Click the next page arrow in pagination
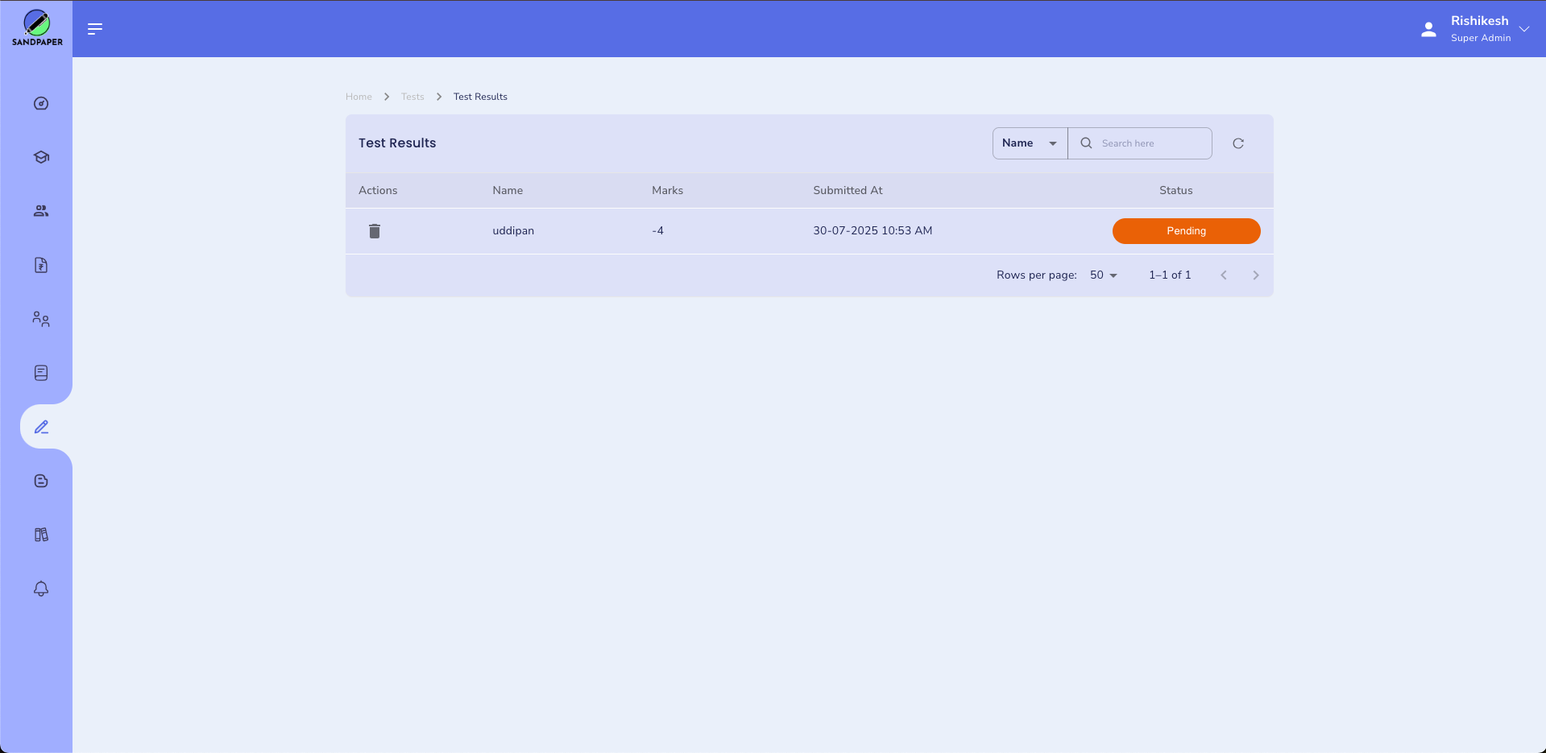1546x753 pixels. tap(1255, 275)
